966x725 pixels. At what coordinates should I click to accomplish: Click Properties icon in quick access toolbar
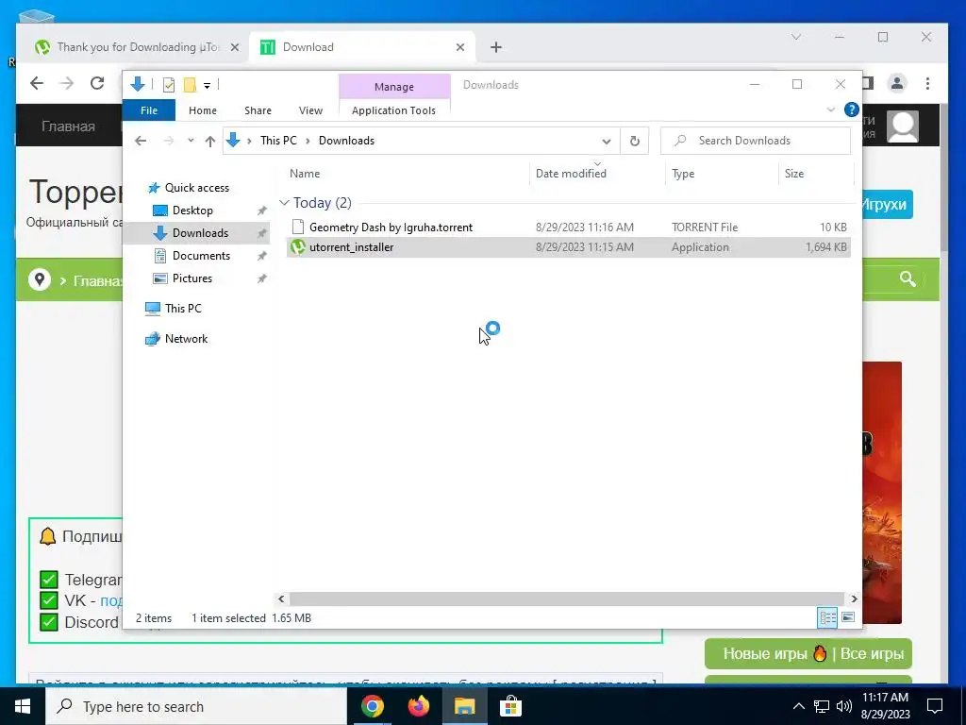click(169, 85)
